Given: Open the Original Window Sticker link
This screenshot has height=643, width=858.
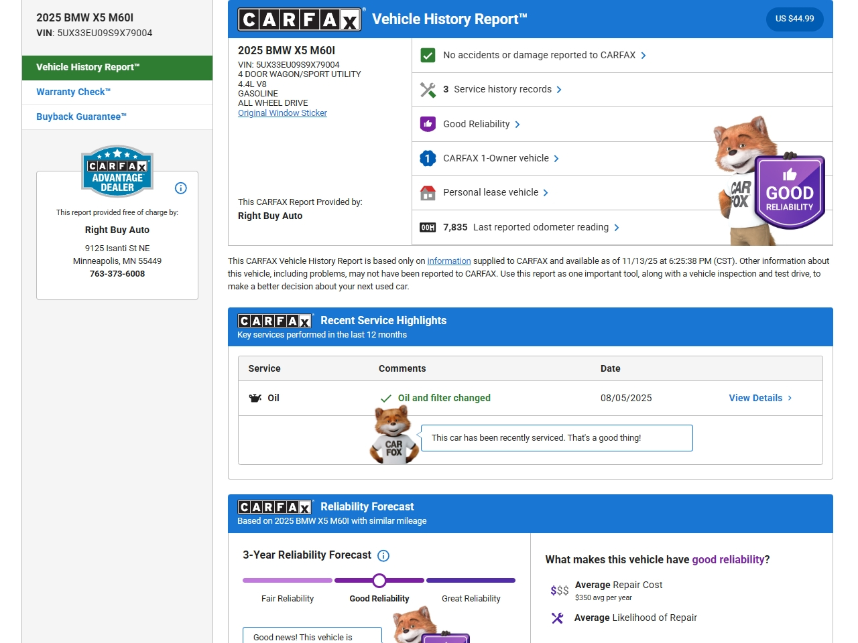Looking at the screenshot, I should click(282, 113).
